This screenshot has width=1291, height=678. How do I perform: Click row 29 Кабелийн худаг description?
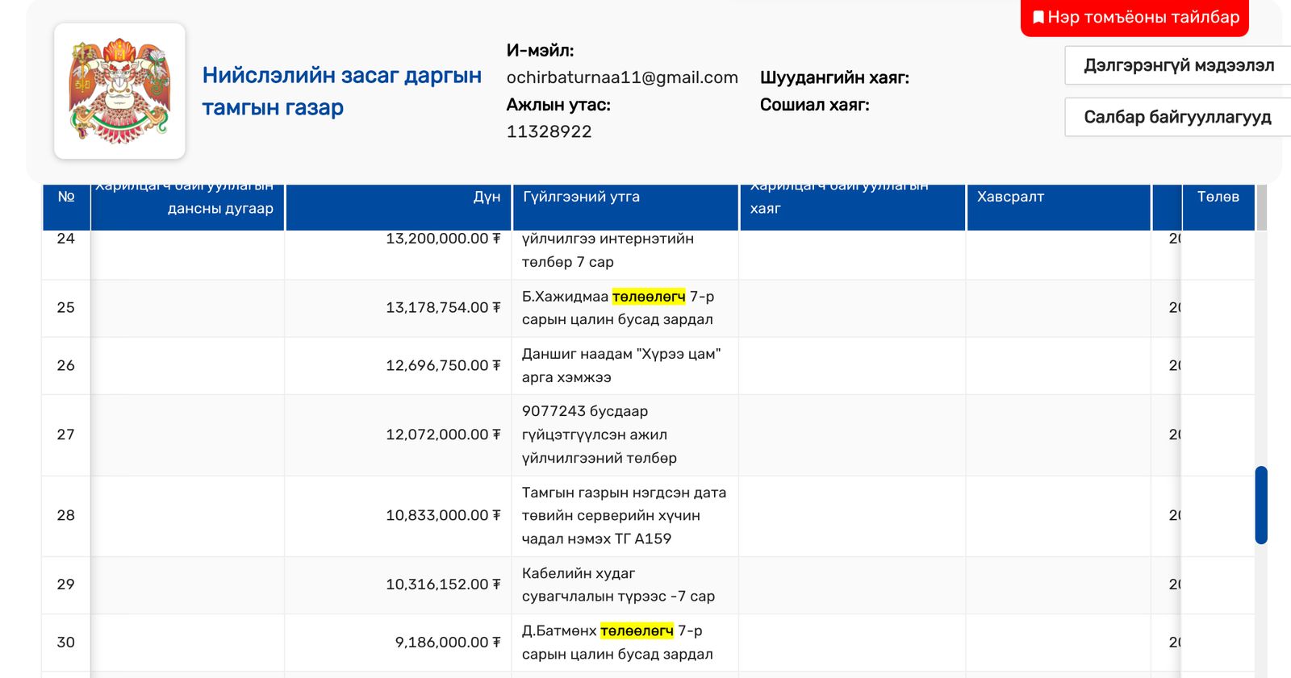coord(618,584)
